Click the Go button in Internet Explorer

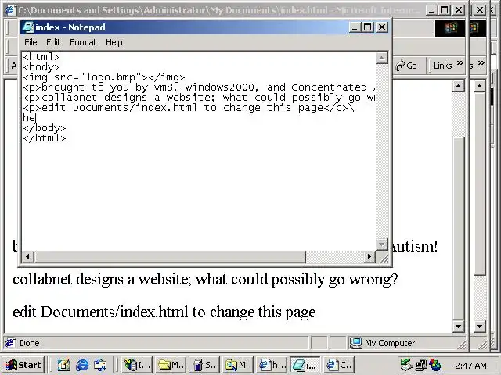pyautogui.click(x=406, y=66)
